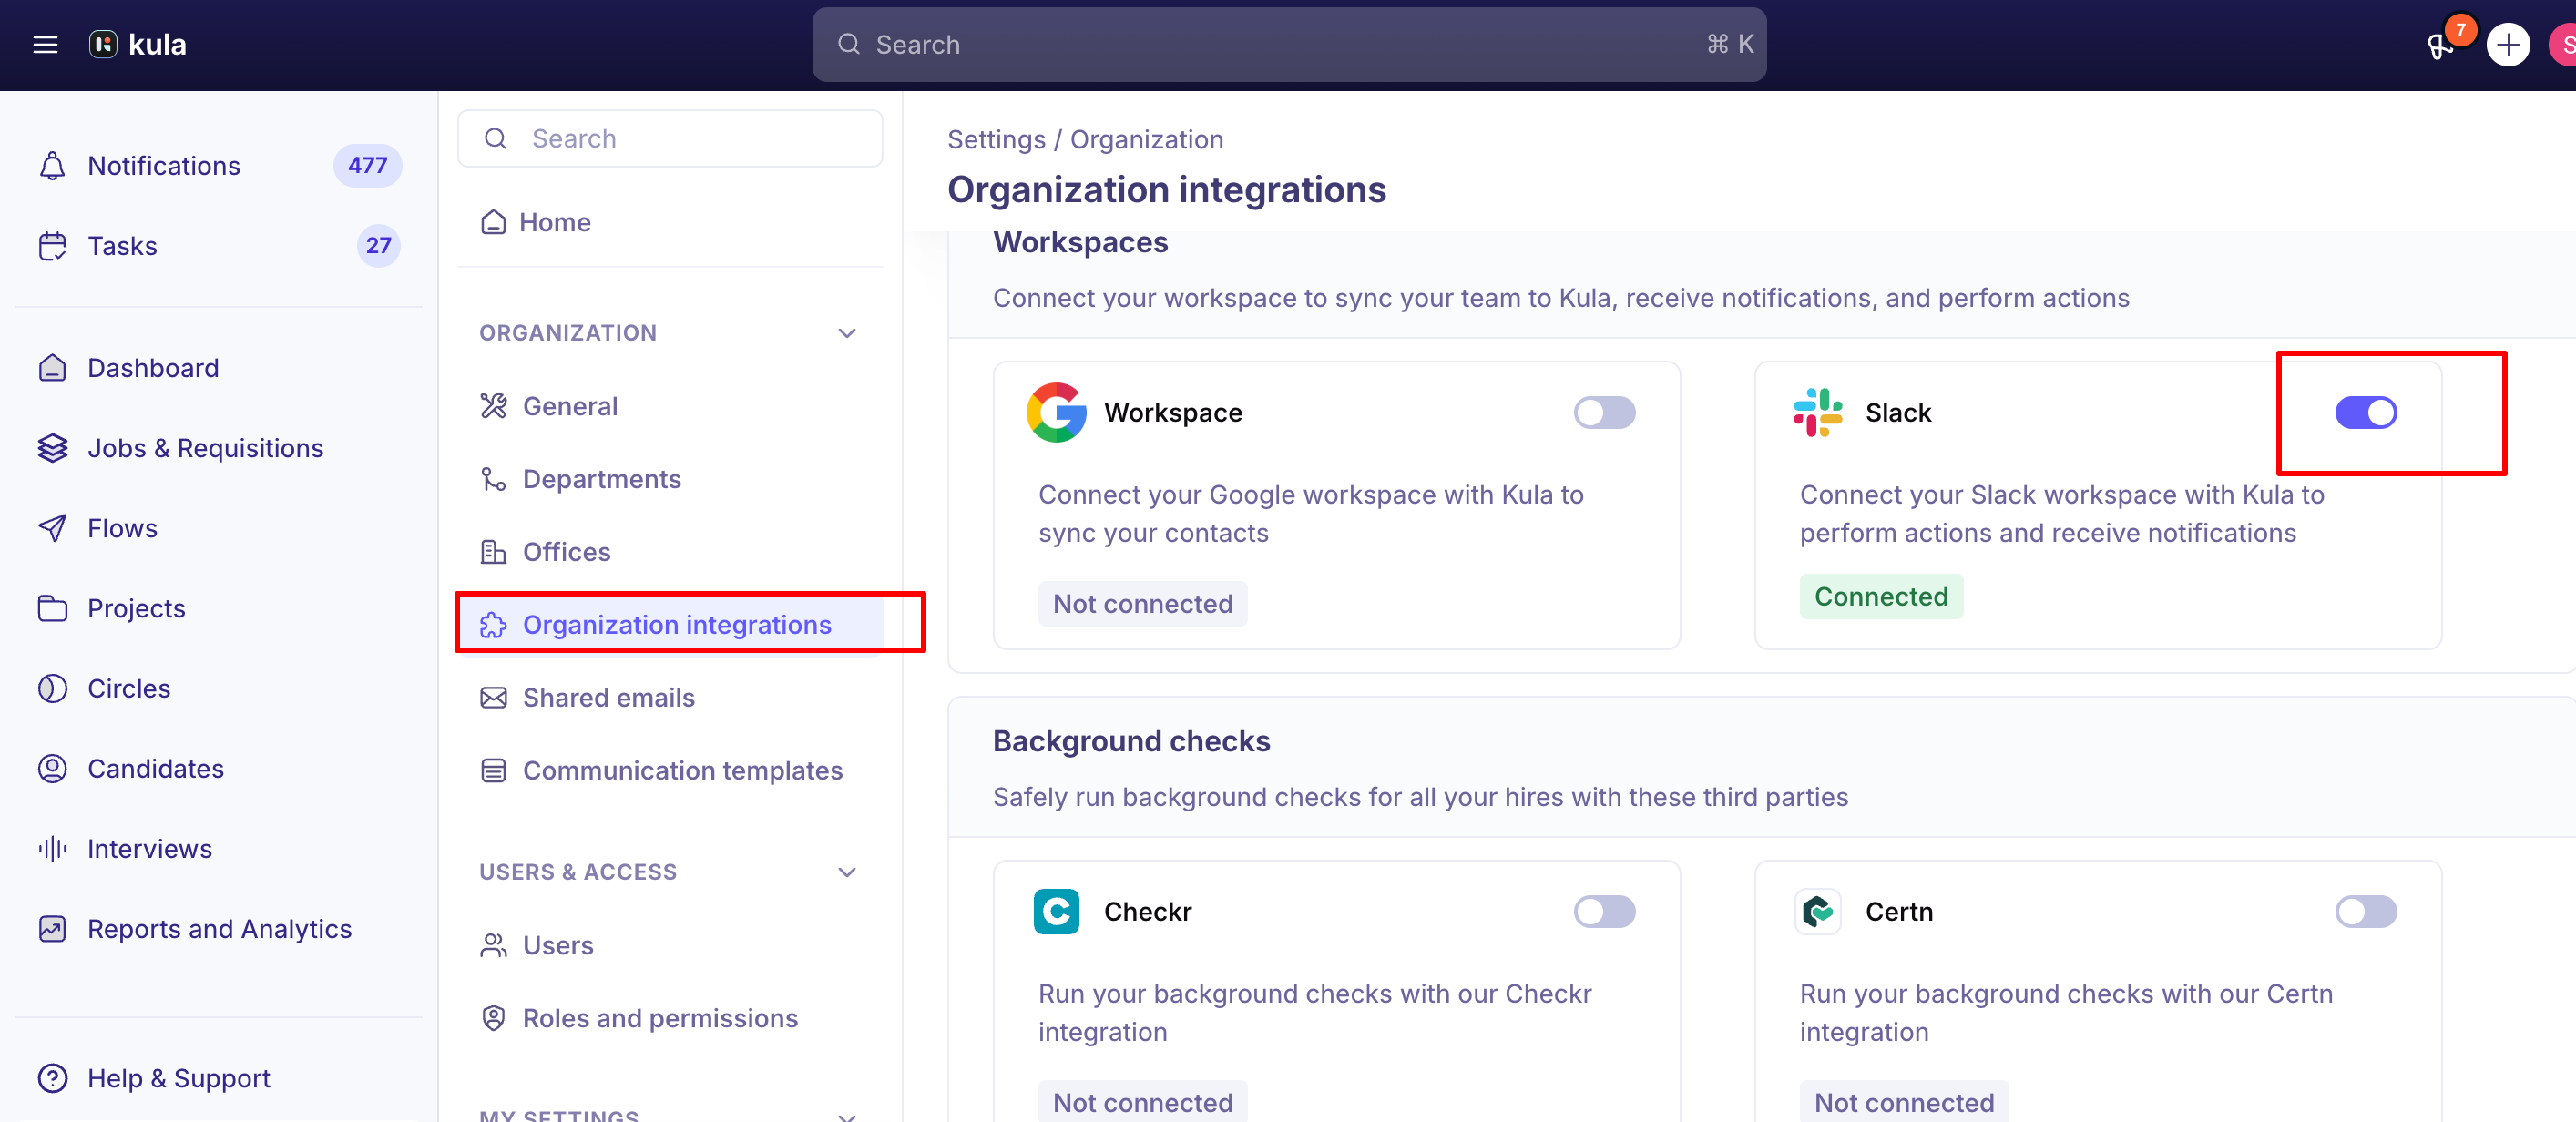
Task: Click the plus create button in header
Action: pos(2507,45)
